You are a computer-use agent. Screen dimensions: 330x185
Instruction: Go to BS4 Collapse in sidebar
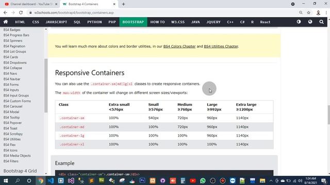tap(12, 68)
